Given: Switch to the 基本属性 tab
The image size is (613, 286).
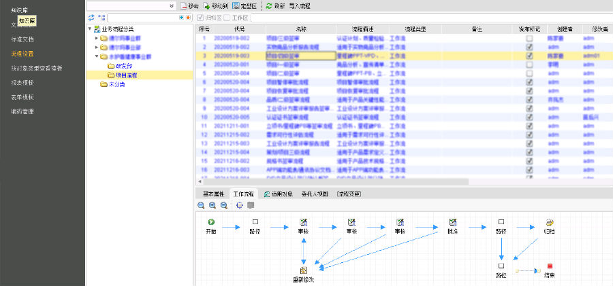Looking at the screenshot, I should [x=213, y=194].
